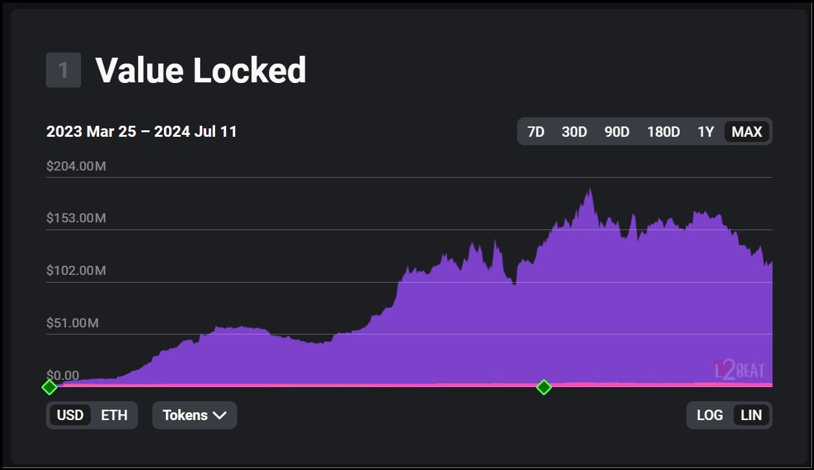
Task: Switch chart currency to ETH
Action: (114, 416)
